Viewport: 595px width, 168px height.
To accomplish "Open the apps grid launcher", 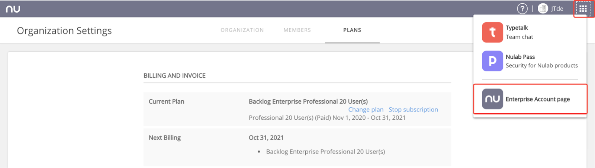I will click(x=583, y=9).
